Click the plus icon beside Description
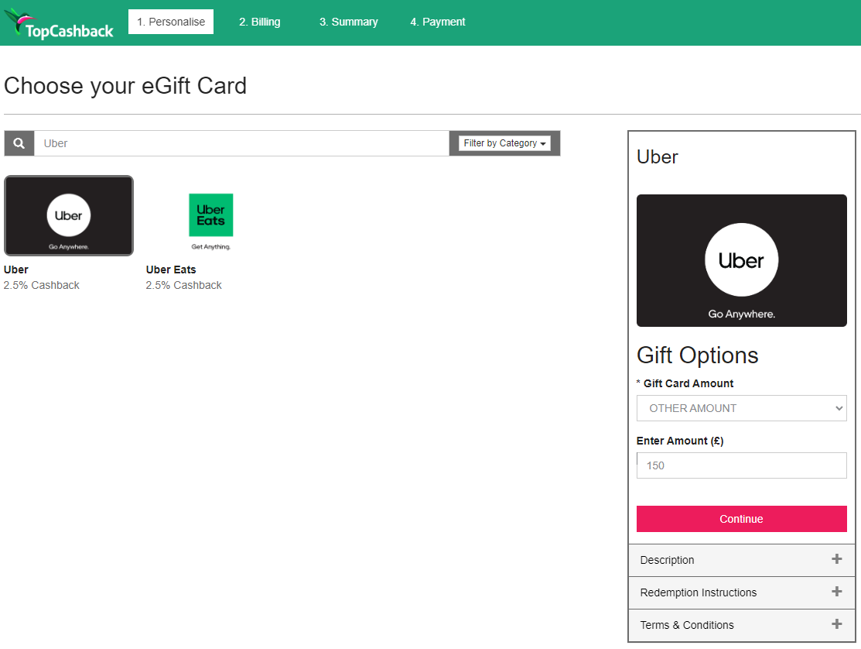 (836, 559)
